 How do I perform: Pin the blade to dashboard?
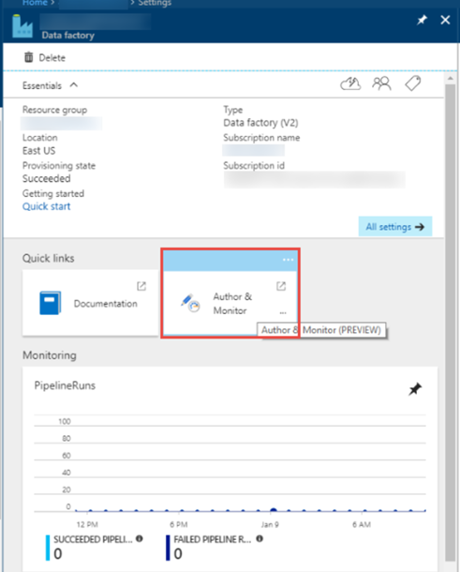click(422, 20)
